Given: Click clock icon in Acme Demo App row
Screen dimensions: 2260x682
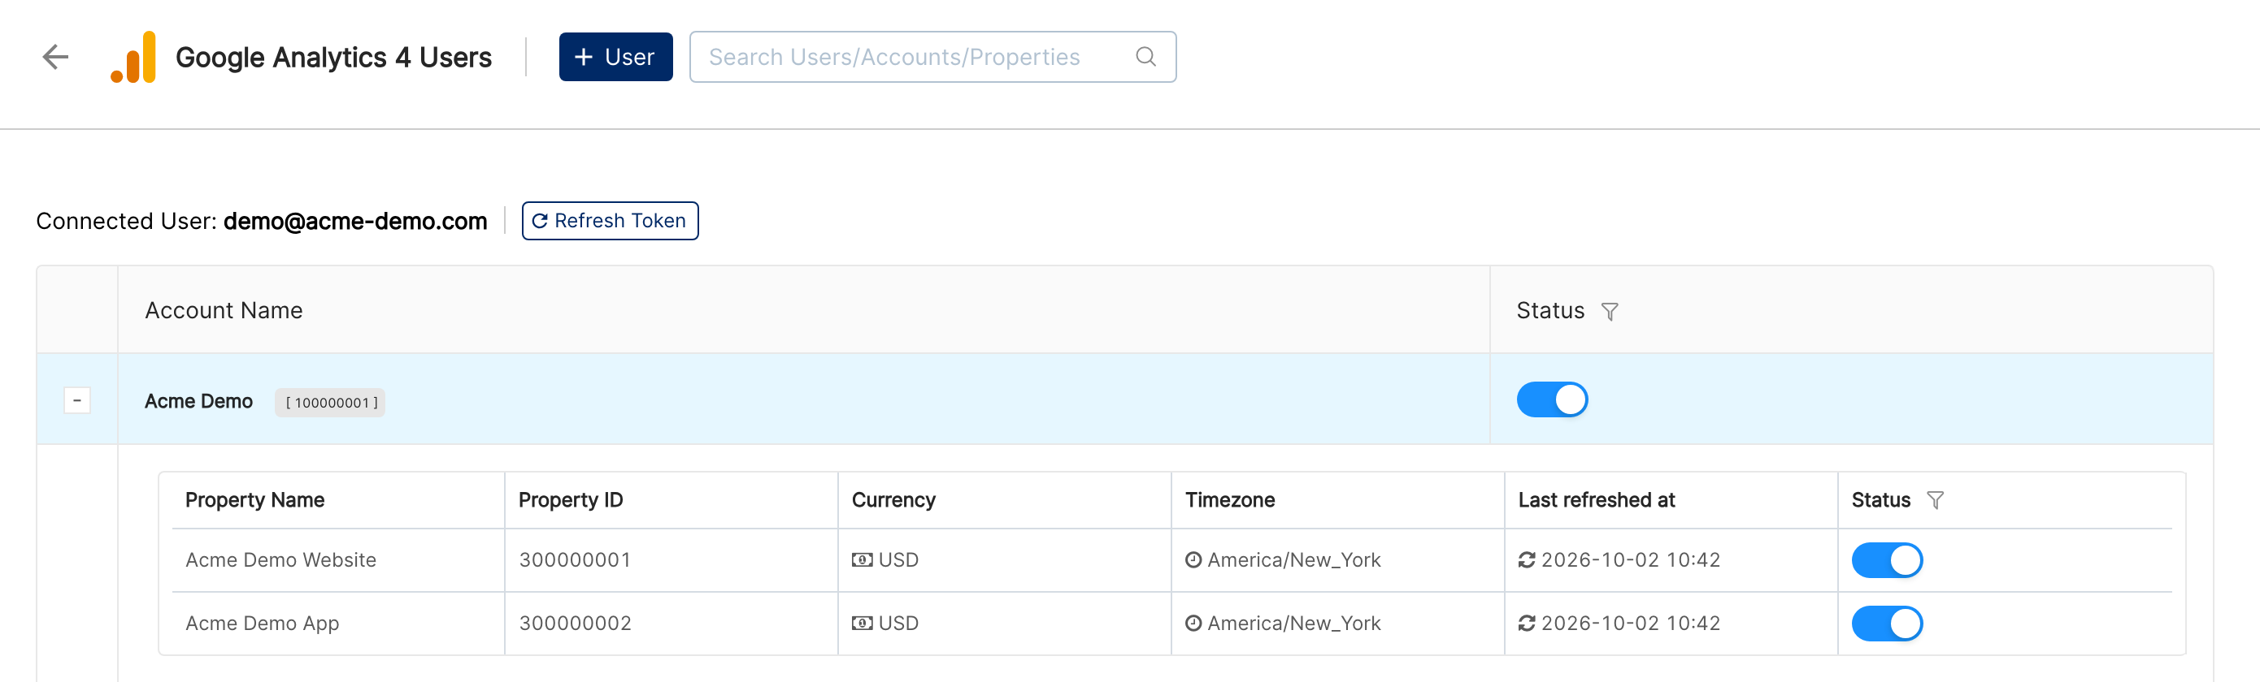Looking at the screenshot, I should [x=1193, y=624].
